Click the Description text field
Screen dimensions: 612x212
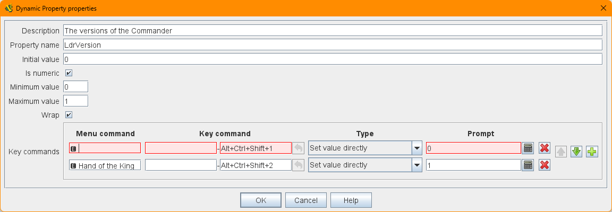point(332,31)
